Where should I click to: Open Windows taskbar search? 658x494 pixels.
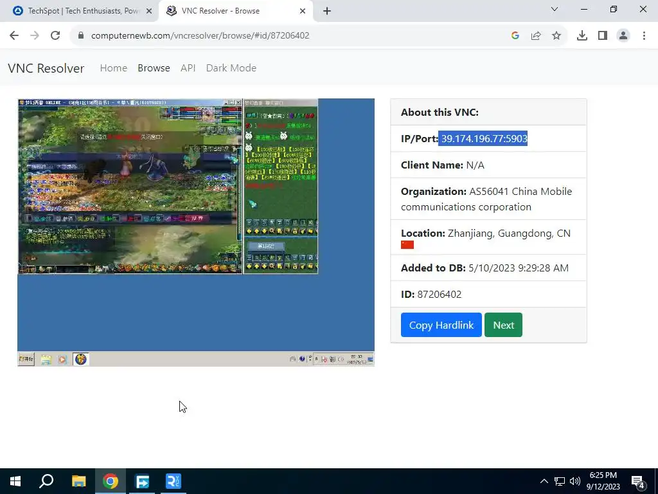point(46,481)
